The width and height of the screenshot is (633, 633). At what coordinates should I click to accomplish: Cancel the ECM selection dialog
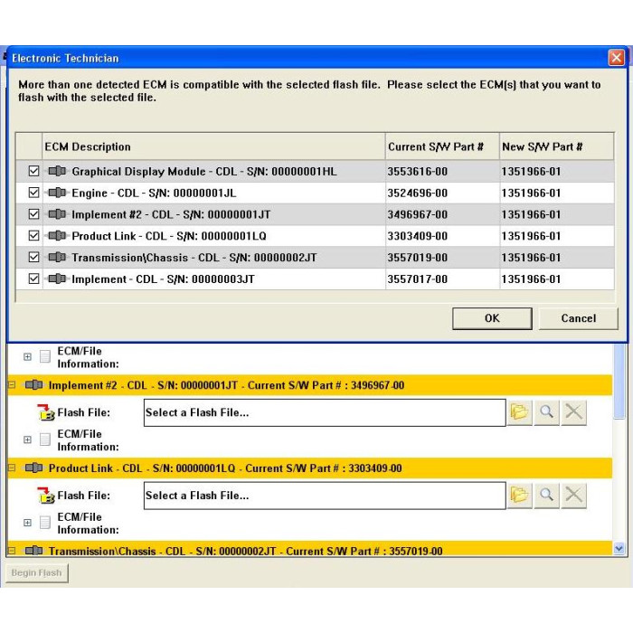coord(578,318)
